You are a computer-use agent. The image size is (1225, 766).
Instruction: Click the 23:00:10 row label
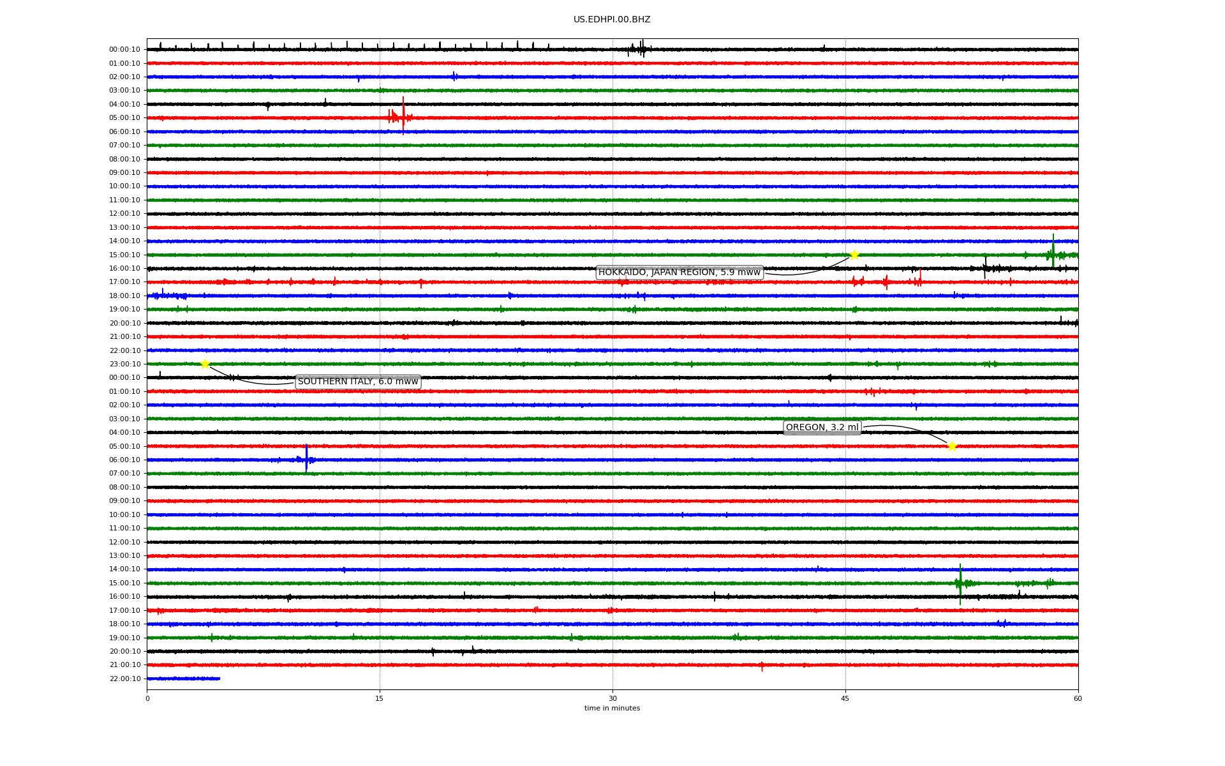point(124,364)
